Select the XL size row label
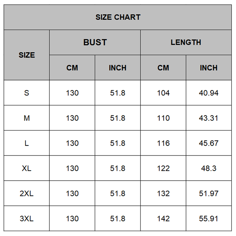 pyautogui.click(x=27, y=168)
